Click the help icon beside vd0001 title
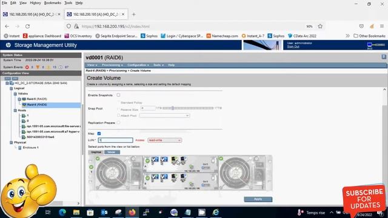 [x=384, y=57]
